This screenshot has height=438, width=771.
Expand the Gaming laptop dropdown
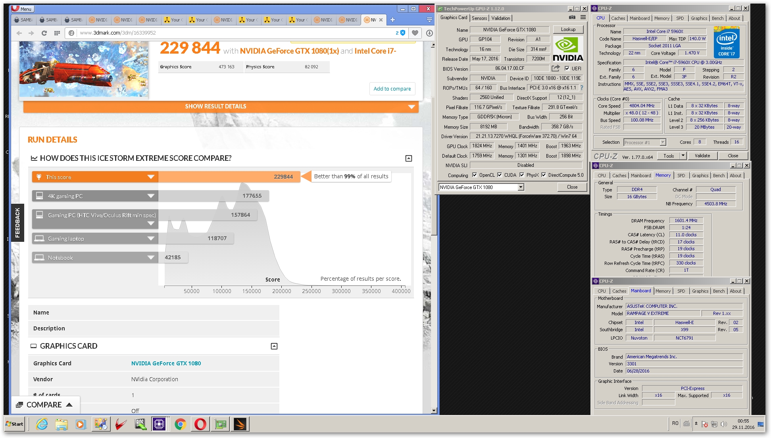[x=151, y=239]
